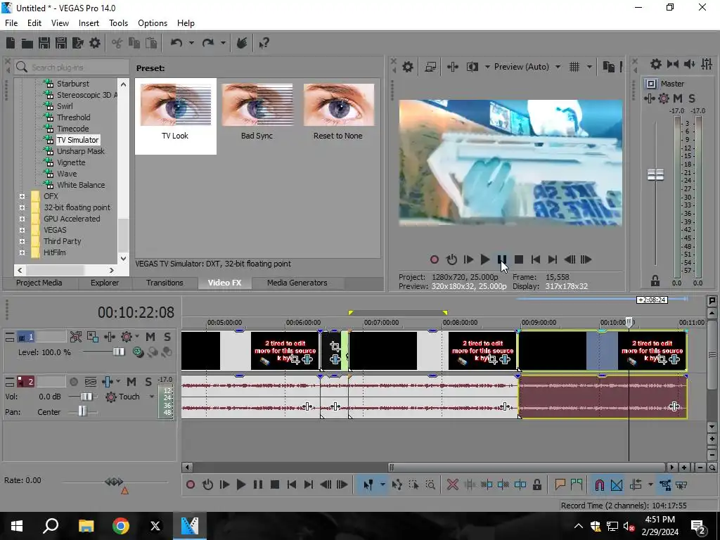
Task: Click Record button in preview transport
Action: coord(435,260)
